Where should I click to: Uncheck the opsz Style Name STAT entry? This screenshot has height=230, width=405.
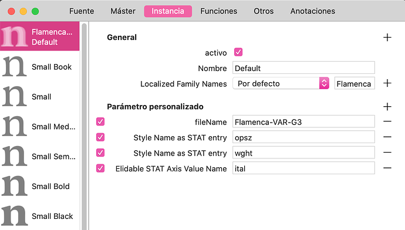(x=100, y=137)
